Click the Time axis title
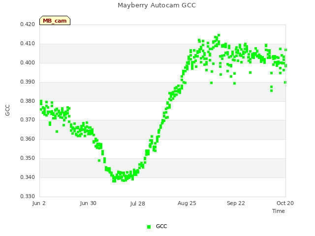 coord(279,211)
